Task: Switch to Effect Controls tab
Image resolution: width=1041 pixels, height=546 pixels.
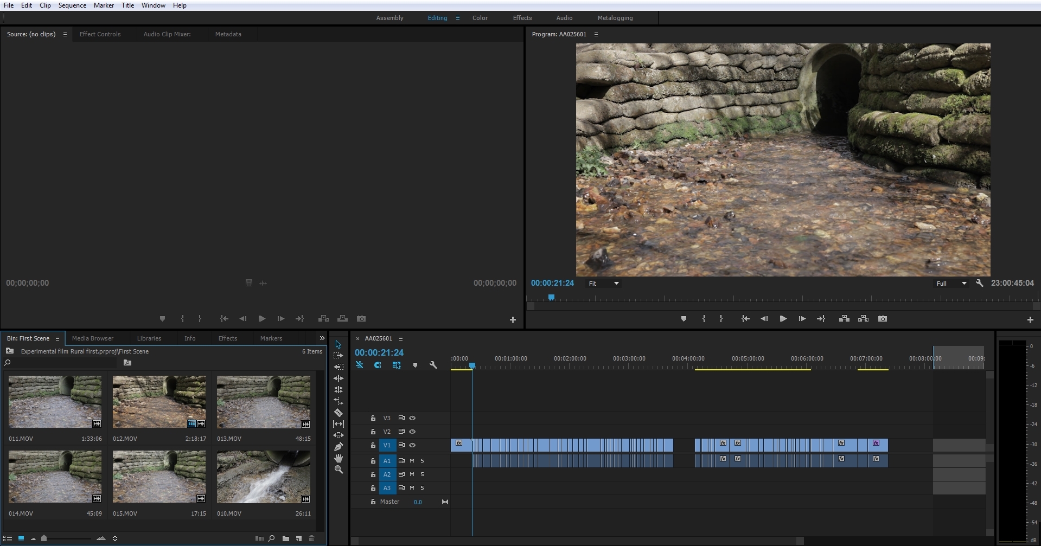Action: [x=100, y=34]
